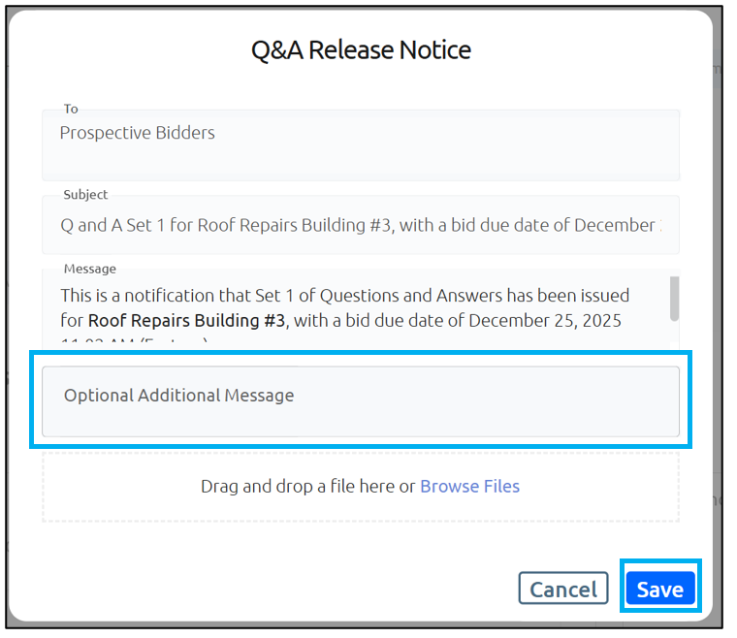The height and width of the screenshot is (638, 737).
Task: Click the "Subject" field label
Action: [x=85, y=194]
